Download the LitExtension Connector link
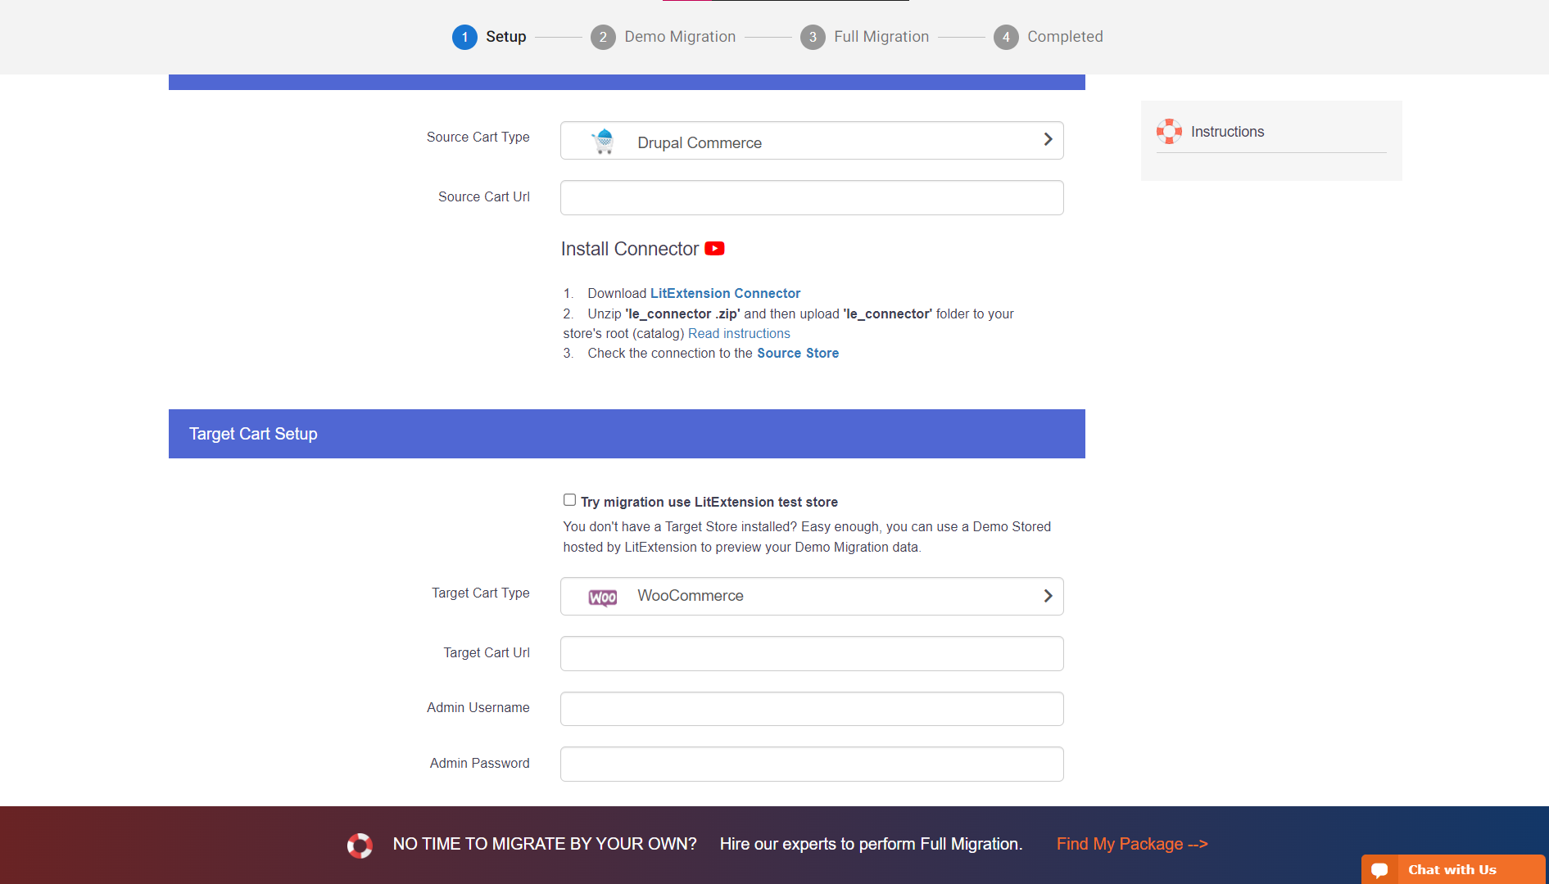Viewport: 1549px width, 884px height. pyautogui.click(x=725, y=293)
